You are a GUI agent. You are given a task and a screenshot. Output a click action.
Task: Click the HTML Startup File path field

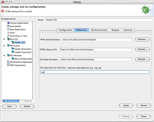pyautogui.click(x=96, y=49)
